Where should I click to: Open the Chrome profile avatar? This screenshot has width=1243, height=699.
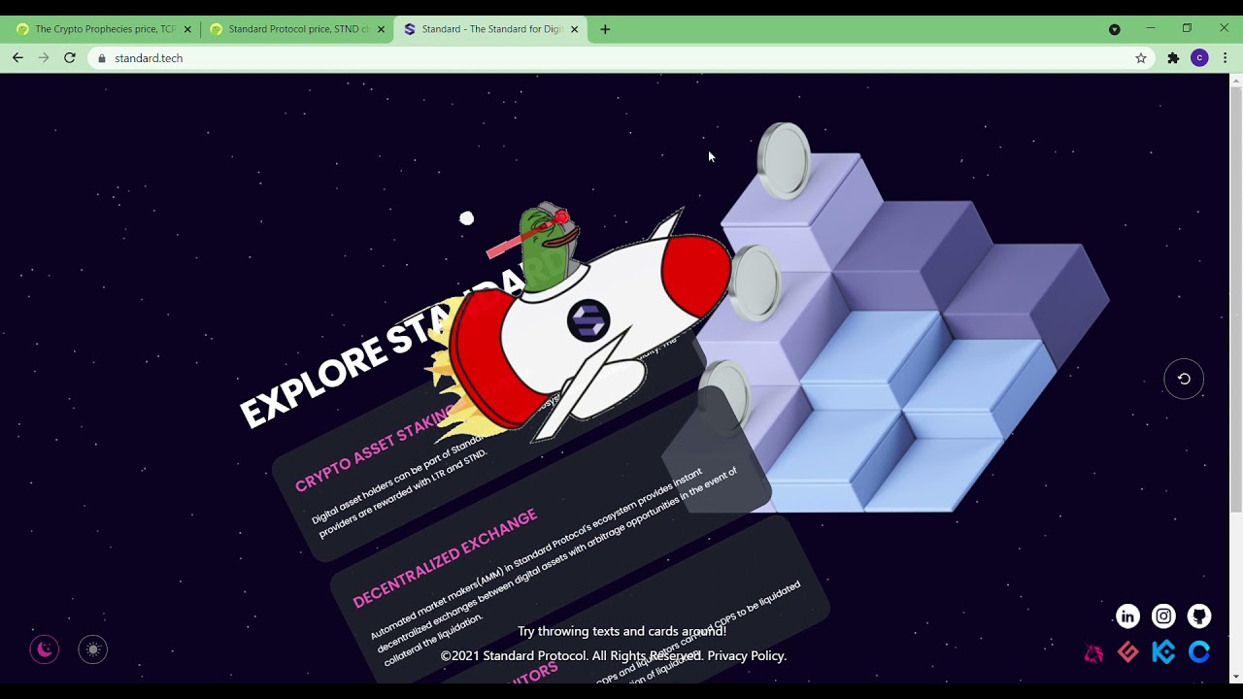pyautogui.click(x=1199, y=58)
